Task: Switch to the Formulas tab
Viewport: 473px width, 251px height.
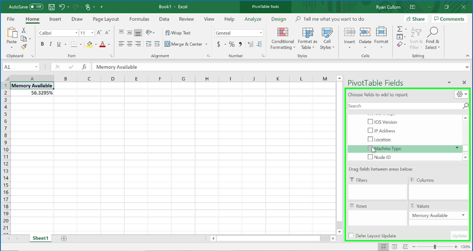Action: click(139, 19)
